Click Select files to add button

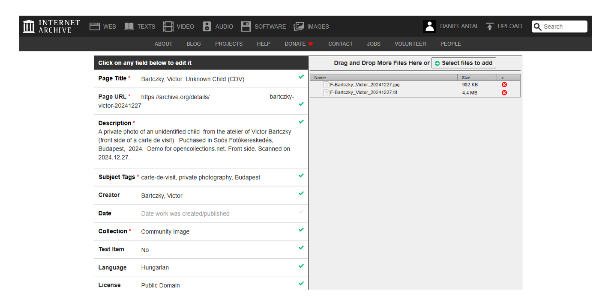[x=464, y=63]
